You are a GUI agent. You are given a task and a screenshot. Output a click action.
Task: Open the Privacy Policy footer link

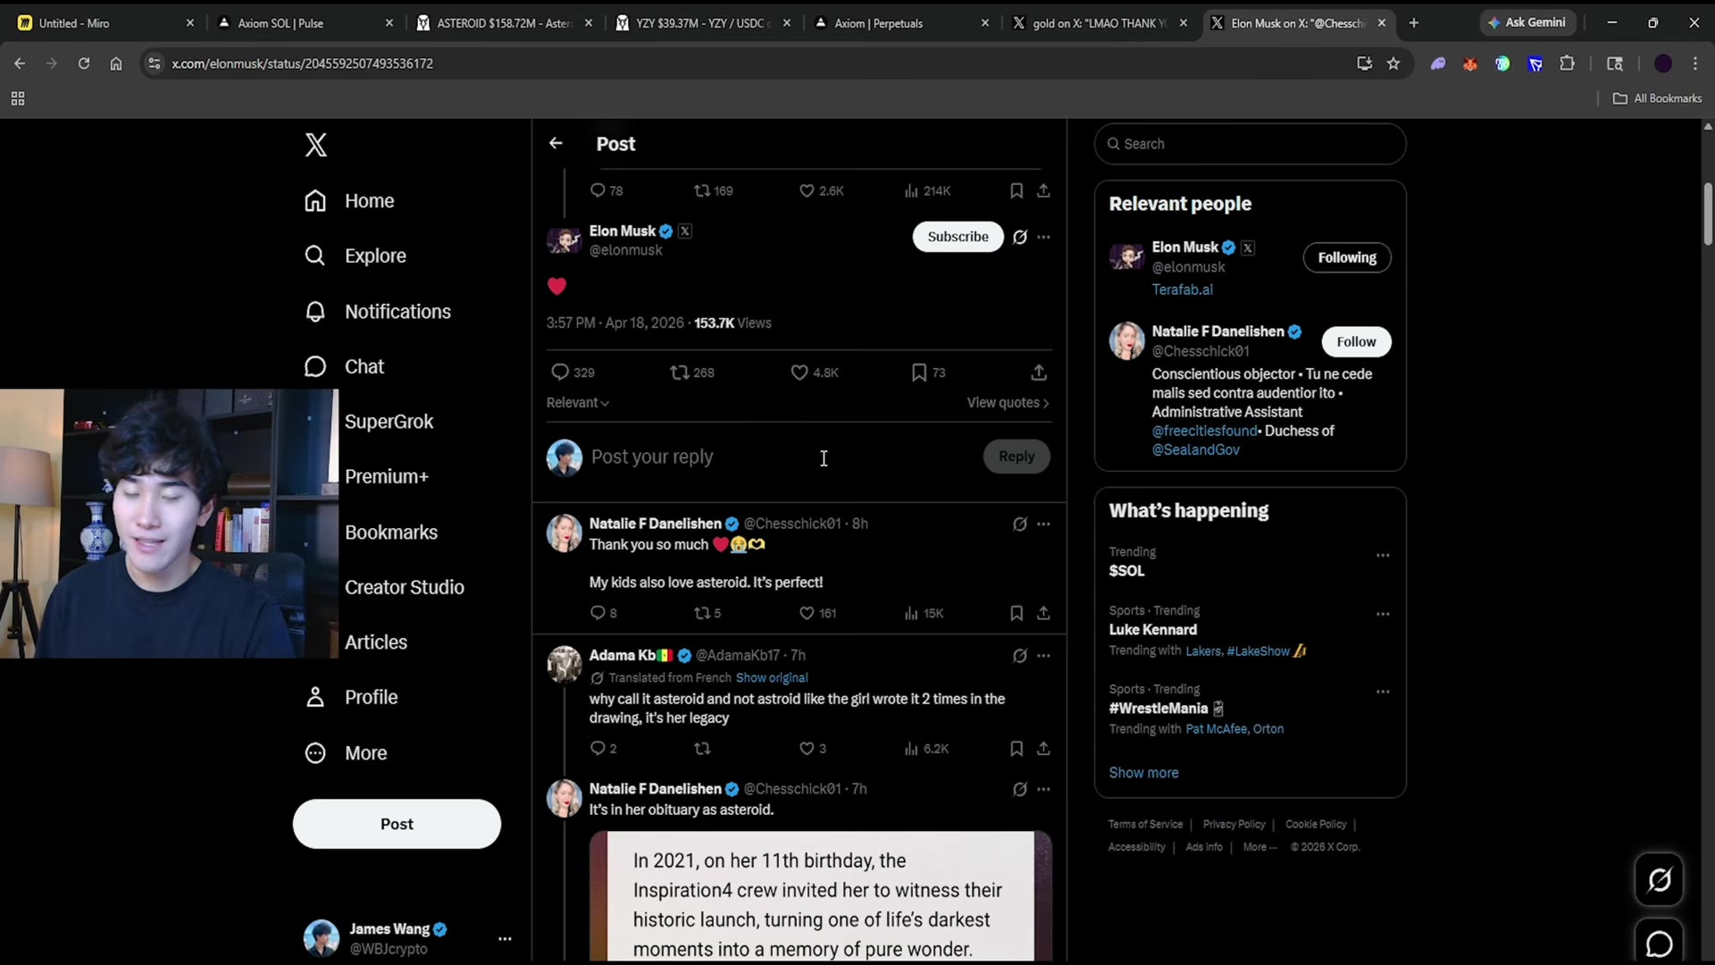(1234, 825)
